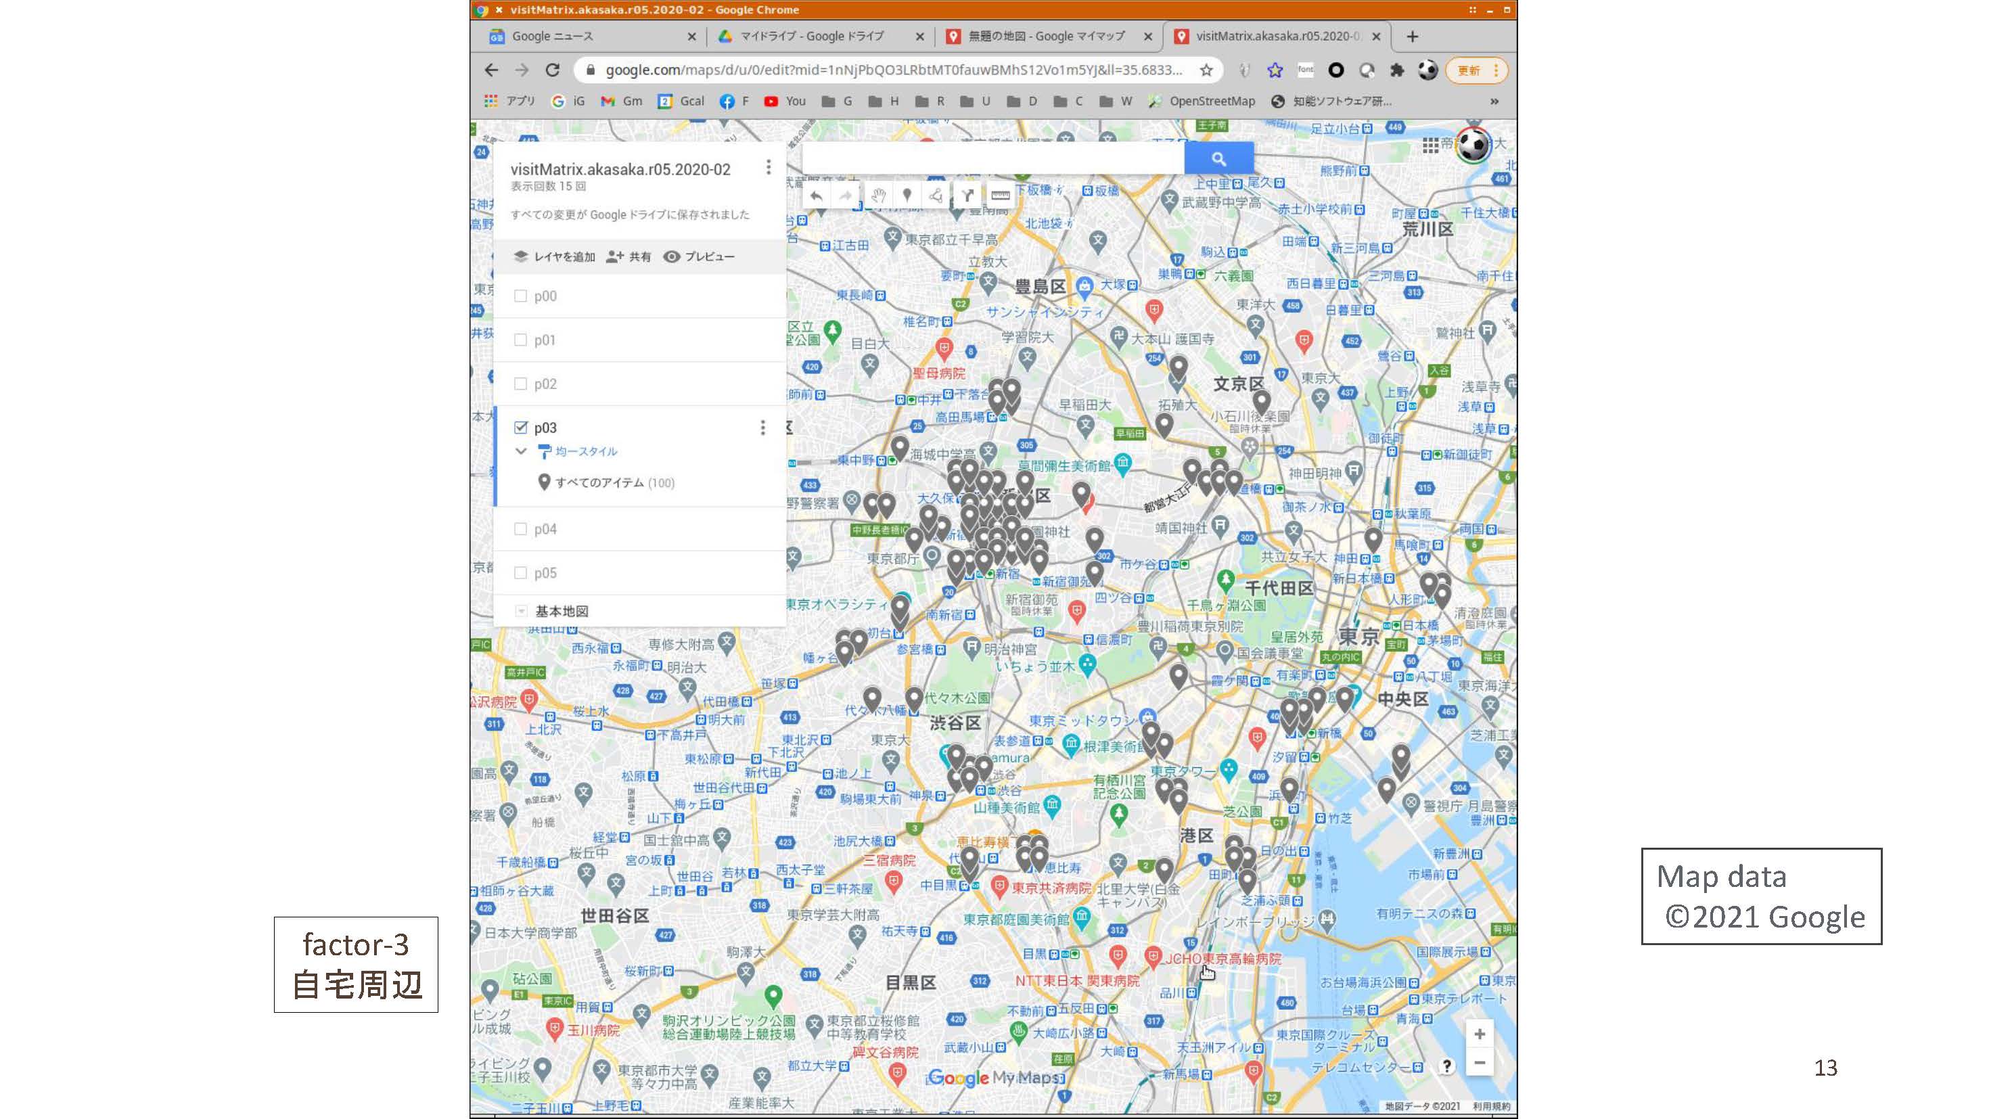Zoom in with the plus button
The image size is (1989, 1119).
click(x=1480, y=1034)
